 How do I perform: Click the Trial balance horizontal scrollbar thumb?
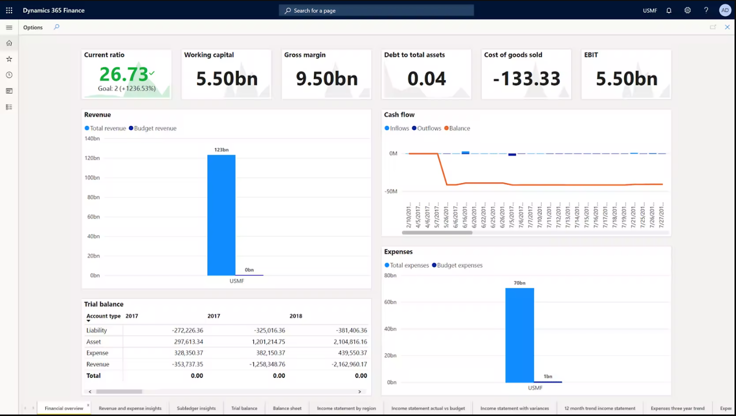(x=119, y=391)
